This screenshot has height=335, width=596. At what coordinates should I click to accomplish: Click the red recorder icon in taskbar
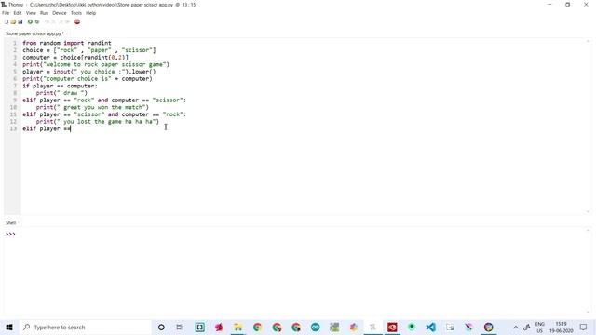[392, 327]
